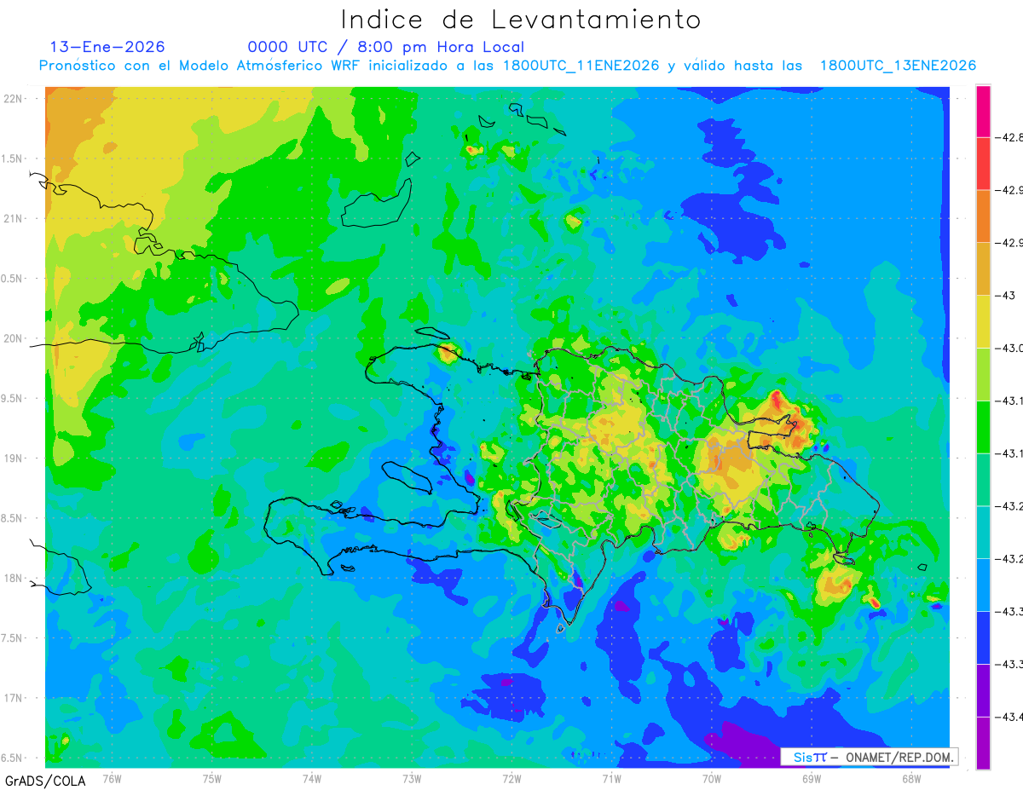
Task: Click the '18N' latitude label
Action: 12,578
